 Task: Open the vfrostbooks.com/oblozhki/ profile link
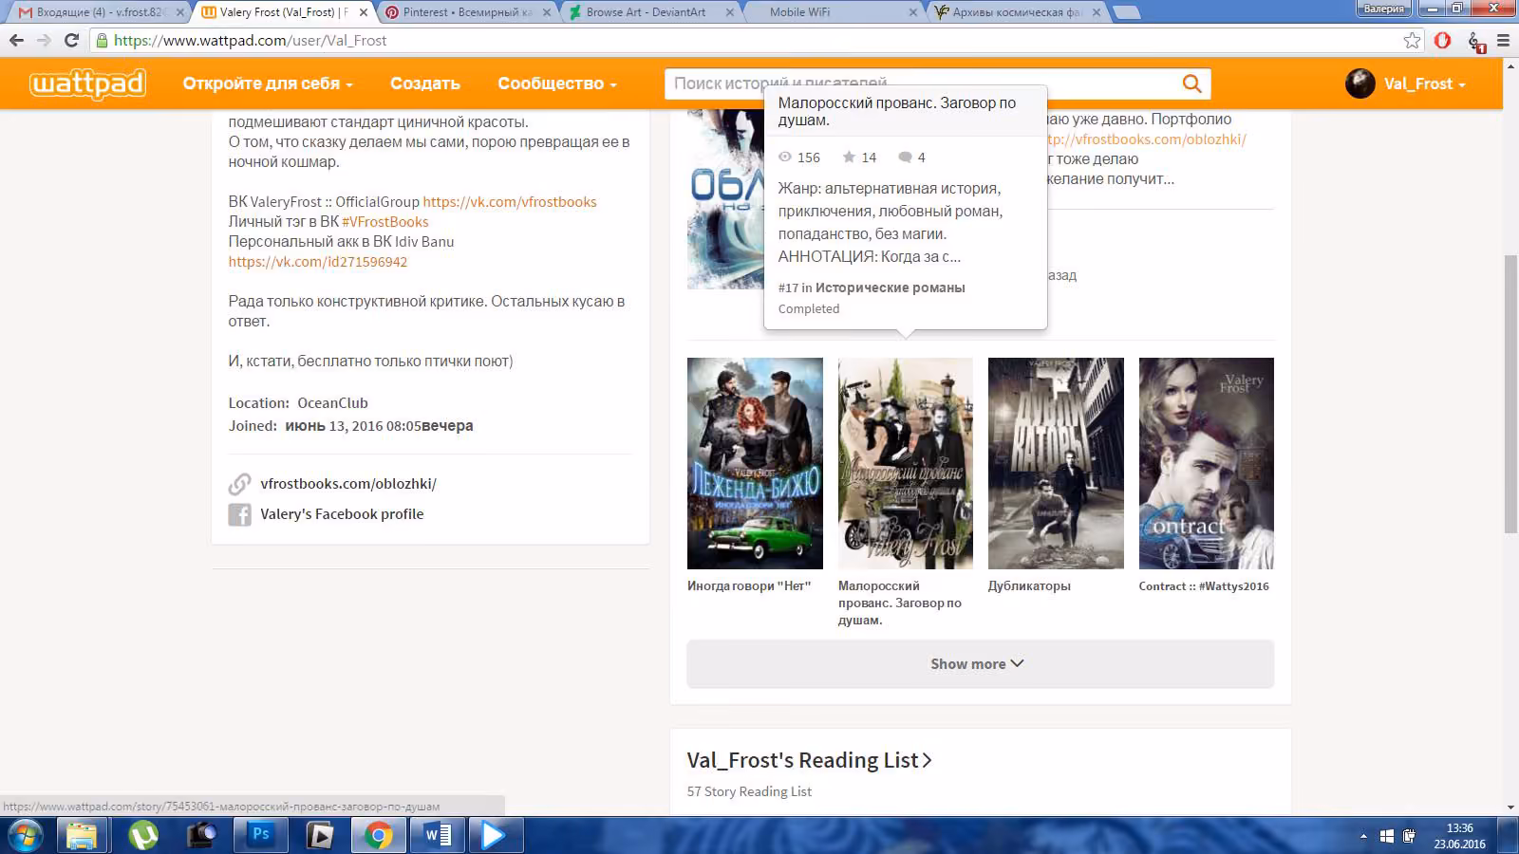348,484
